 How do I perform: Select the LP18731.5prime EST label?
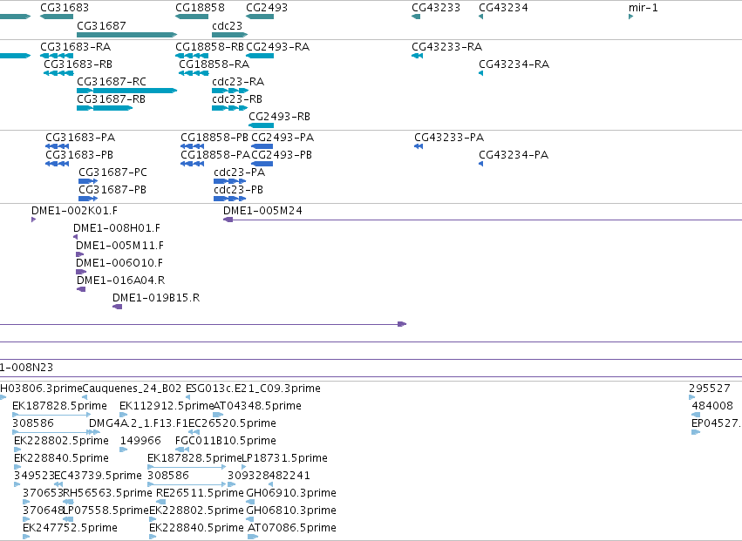pos(284,458)
